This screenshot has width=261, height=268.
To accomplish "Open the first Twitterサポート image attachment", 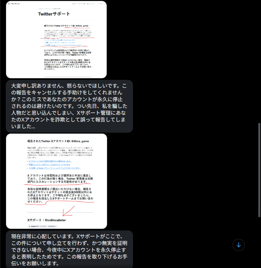I will tap(56, 40).
